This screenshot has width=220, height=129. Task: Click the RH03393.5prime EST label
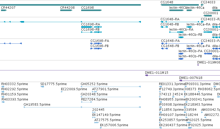click(15, 99)
